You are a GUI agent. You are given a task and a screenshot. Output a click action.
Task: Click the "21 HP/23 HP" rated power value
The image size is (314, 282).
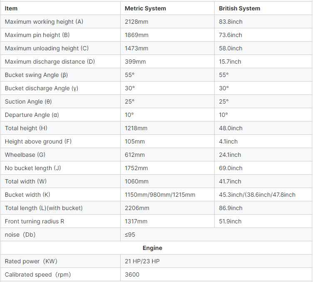(x=142, y=261)
